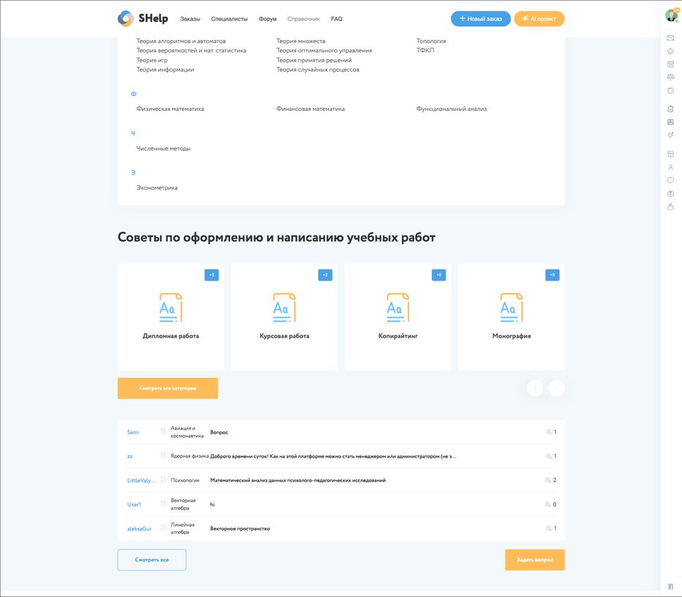Image resolution: width=682 pixels, height=597 pixels.
Task: Select the Авиация и космонавтика category label
Action: point(187,432)
